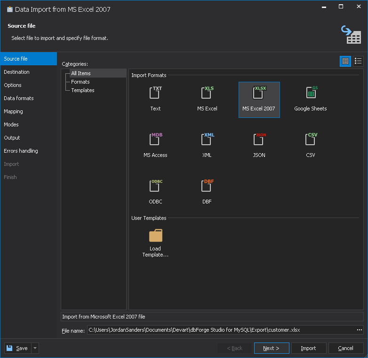The width and height of the screenshot is (368, 358).
Task: Select the Formats category
Action: (x=80, y=82)
